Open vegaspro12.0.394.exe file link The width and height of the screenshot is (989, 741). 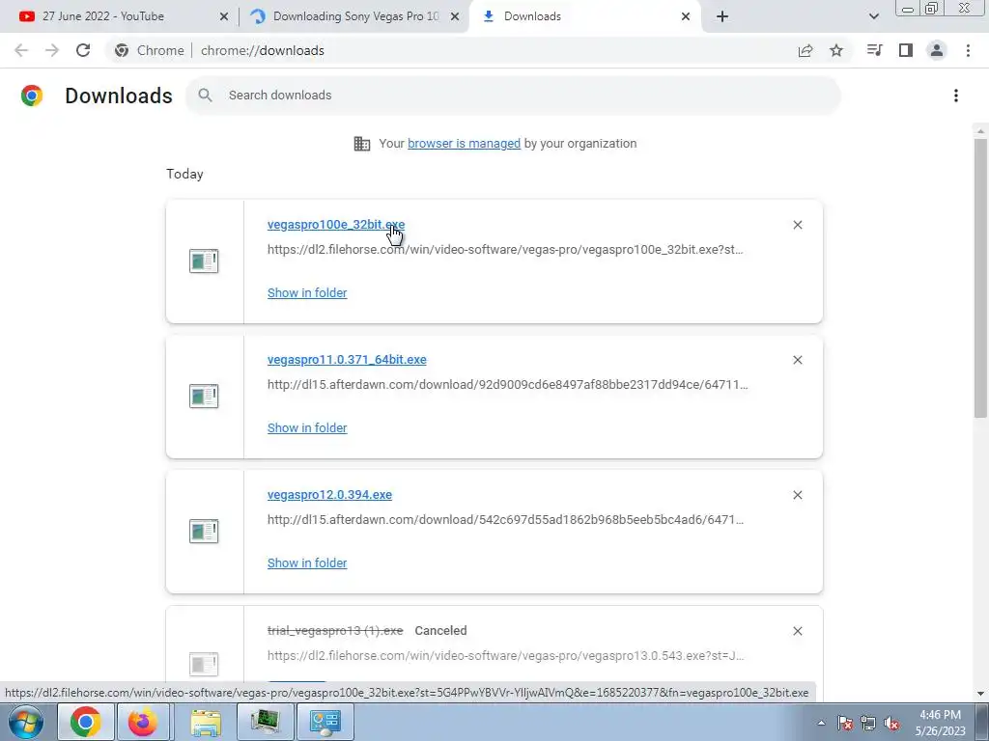coord(329,495)
